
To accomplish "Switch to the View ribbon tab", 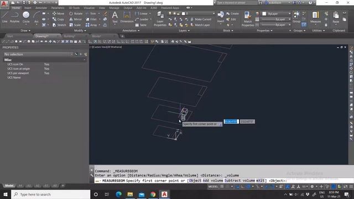I will [102, 8].
